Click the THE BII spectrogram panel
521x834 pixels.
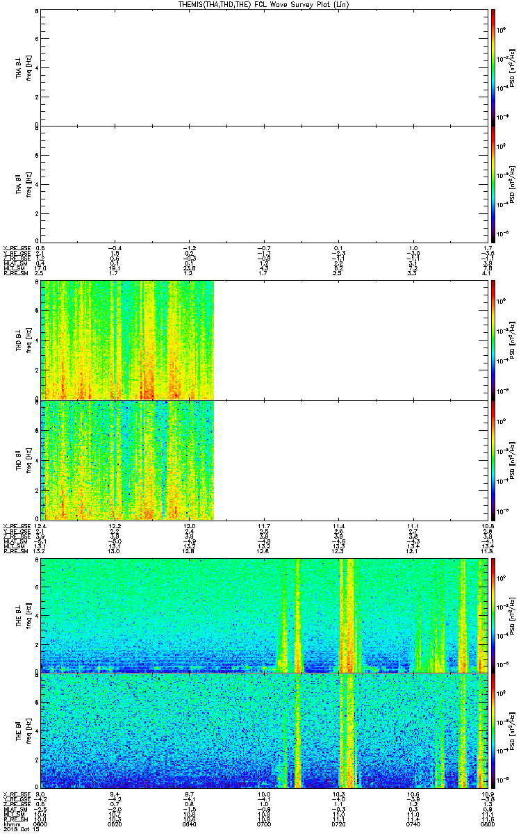pyautogui.click(x=264, y=732)
